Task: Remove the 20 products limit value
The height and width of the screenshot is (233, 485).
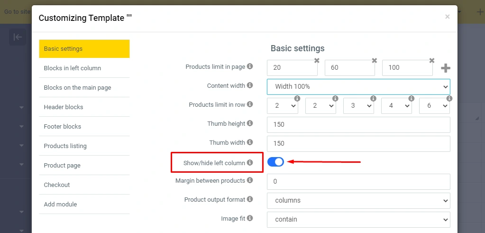Action: (317, 61)
